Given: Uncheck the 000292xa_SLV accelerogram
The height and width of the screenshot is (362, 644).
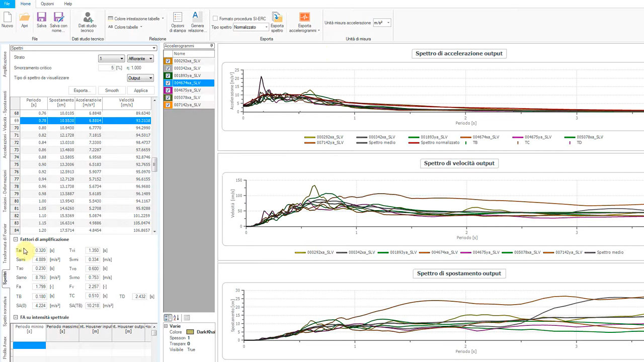Looking at the screenshot, I should tap(168, 61).
